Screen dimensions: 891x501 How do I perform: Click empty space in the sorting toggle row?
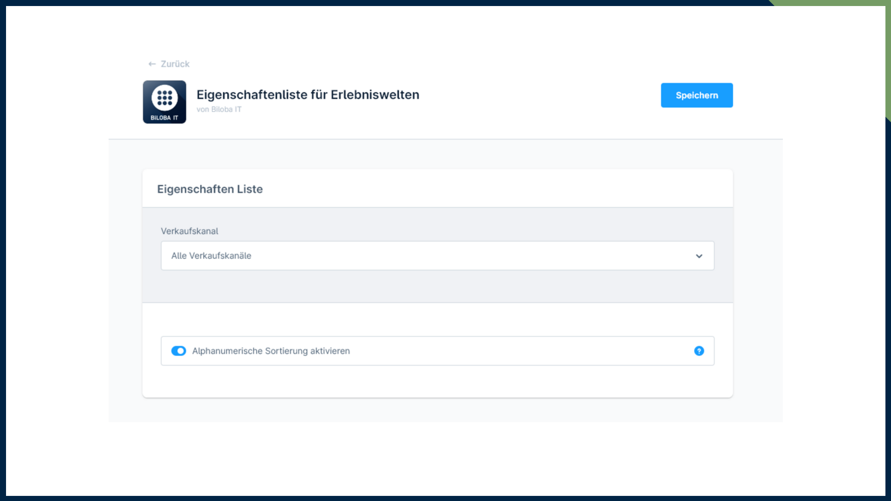510,351
